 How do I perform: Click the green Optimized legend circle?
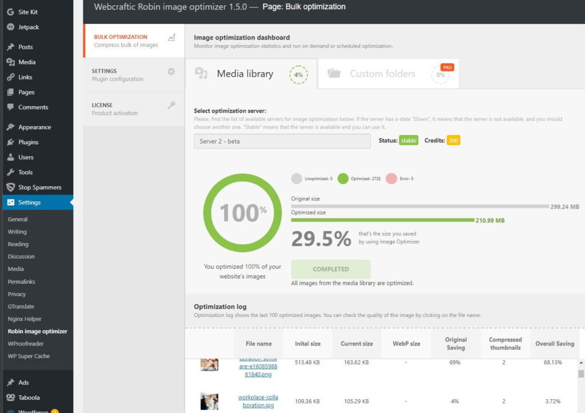tap(343, 178)
